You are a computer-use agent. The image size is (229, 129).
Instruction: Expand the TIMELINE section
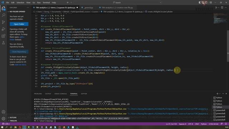tap(13, 121)
